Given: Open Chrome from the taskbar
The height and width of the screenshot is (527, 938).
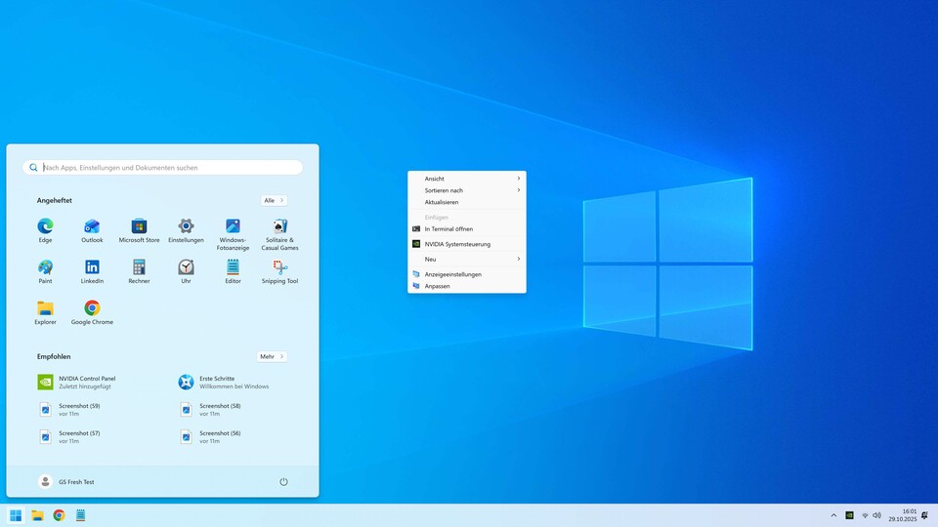Looking at the screenshot, I should (59, 515).
